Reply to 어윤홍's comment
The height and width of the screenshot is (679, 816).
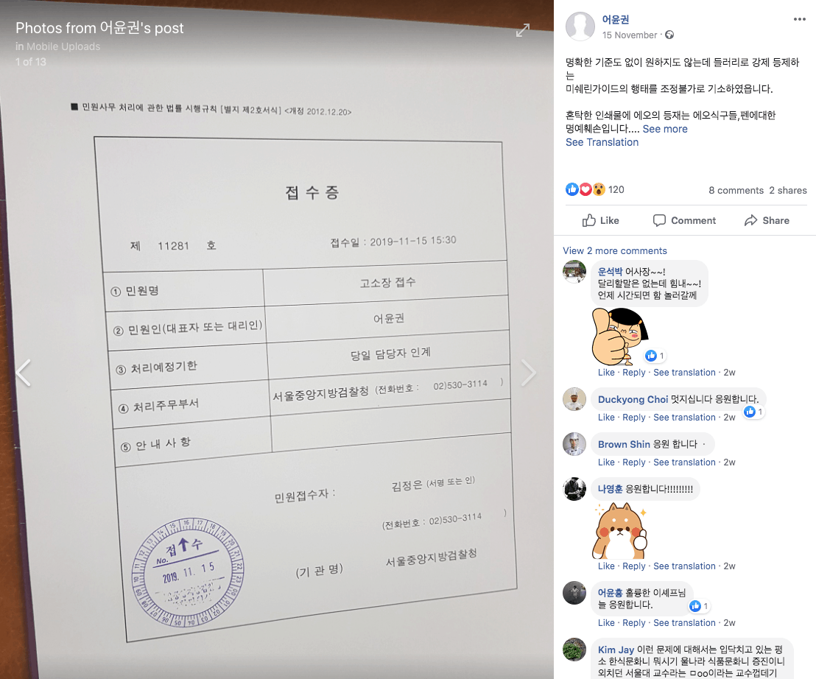tap(634, 623)
